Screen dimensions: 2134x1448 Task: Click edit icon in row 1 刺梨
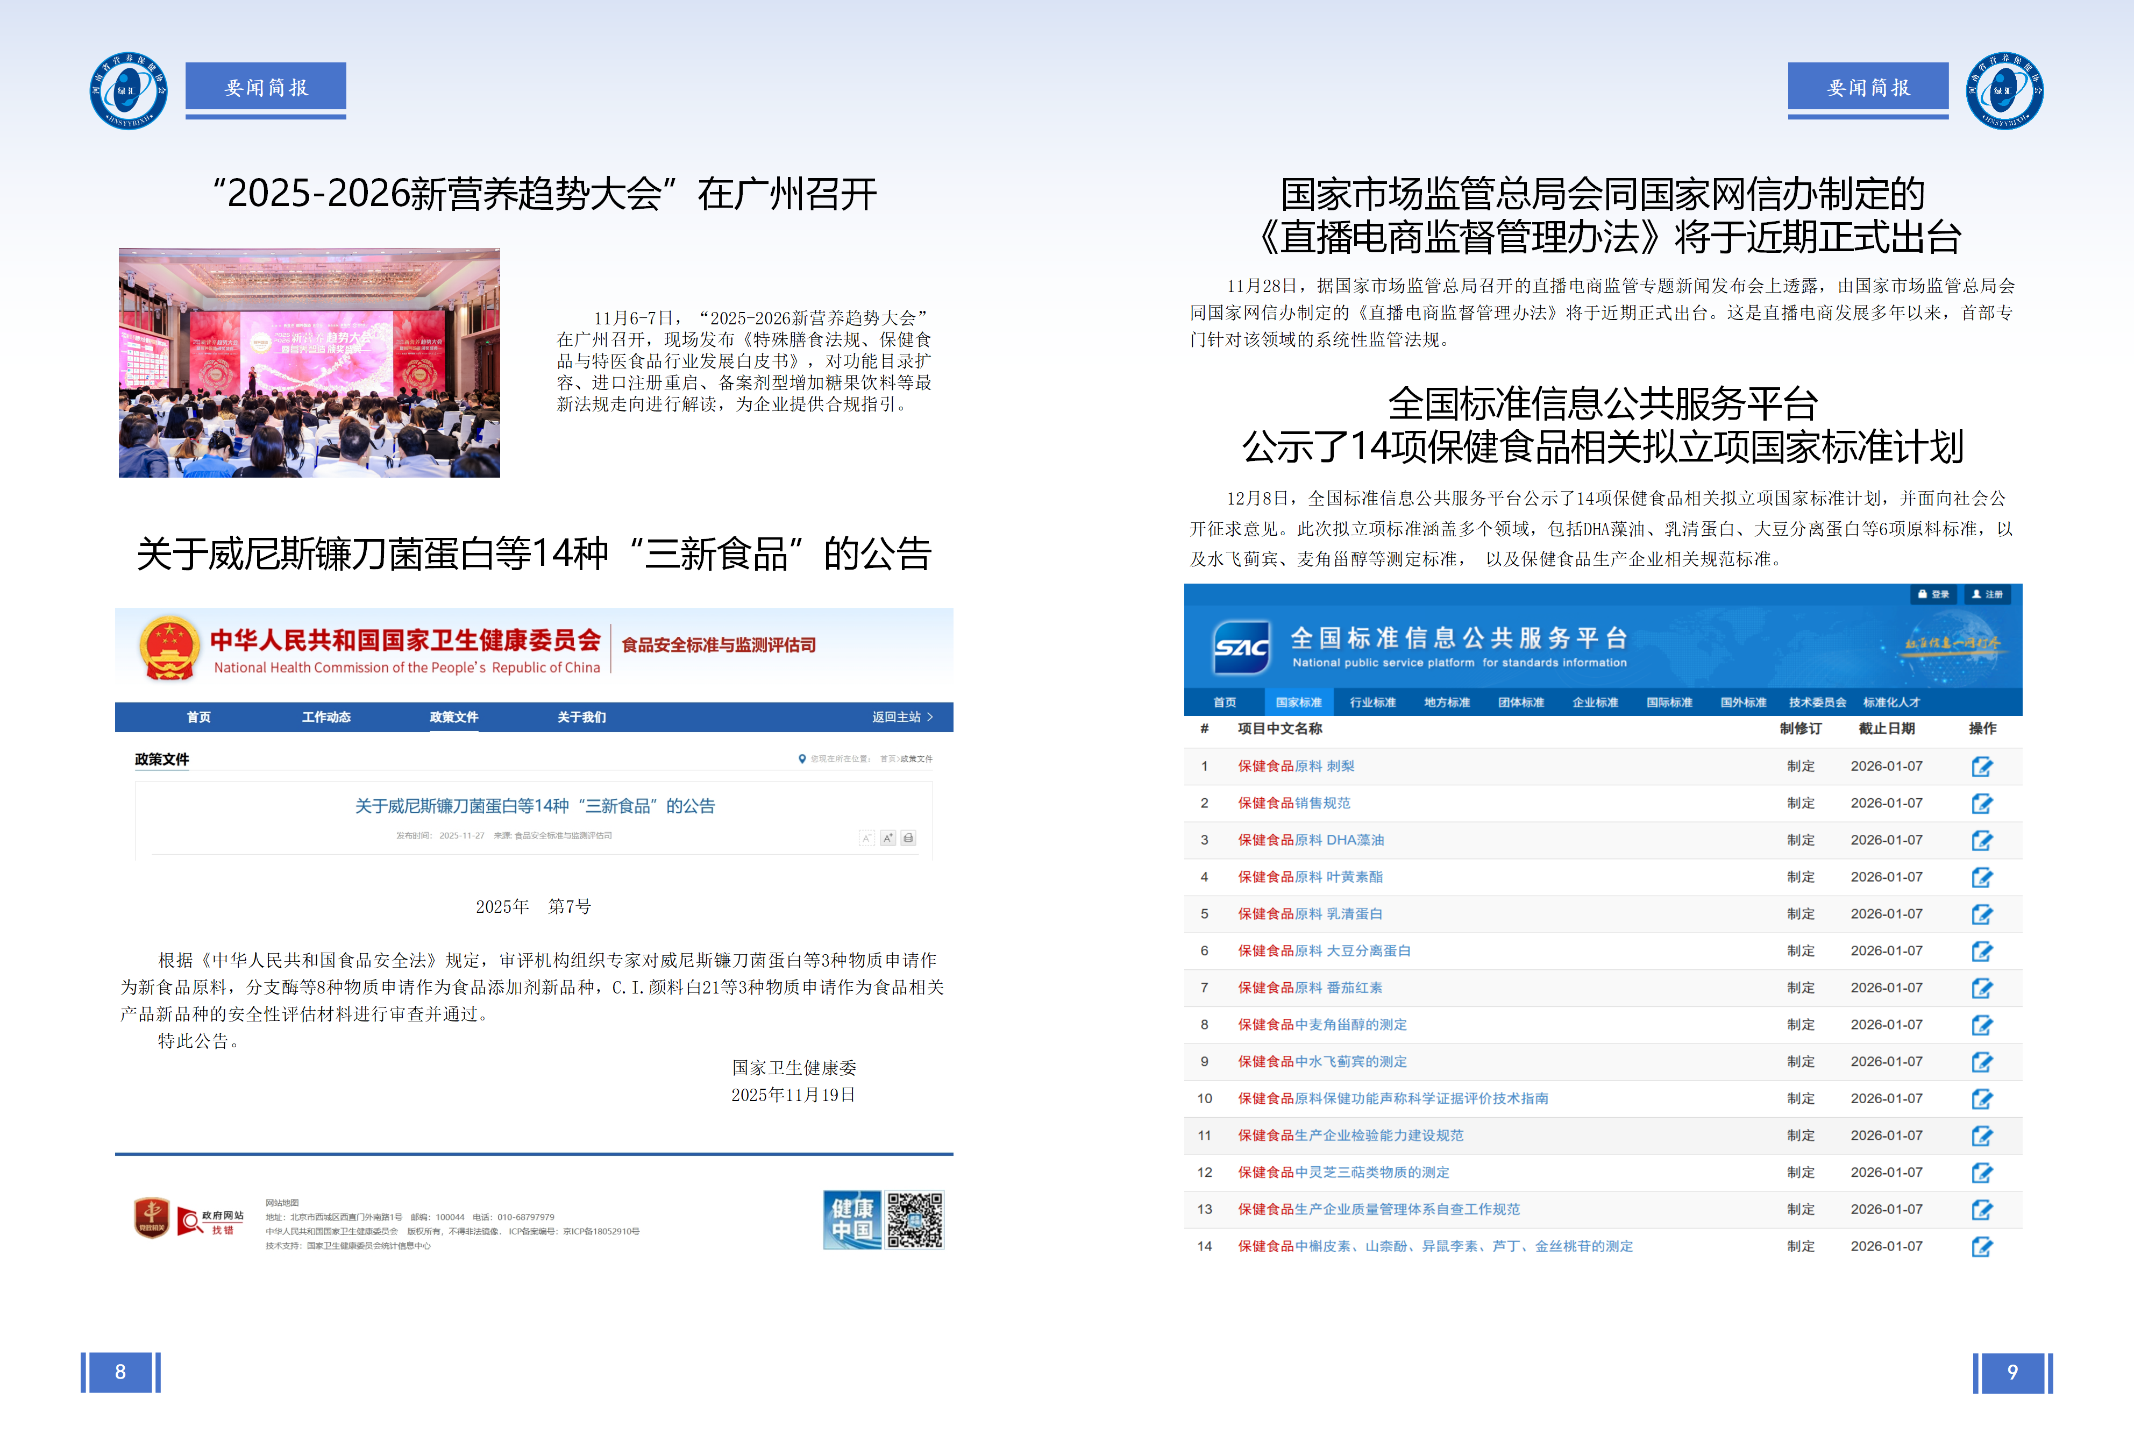(x=1982, y=766)
